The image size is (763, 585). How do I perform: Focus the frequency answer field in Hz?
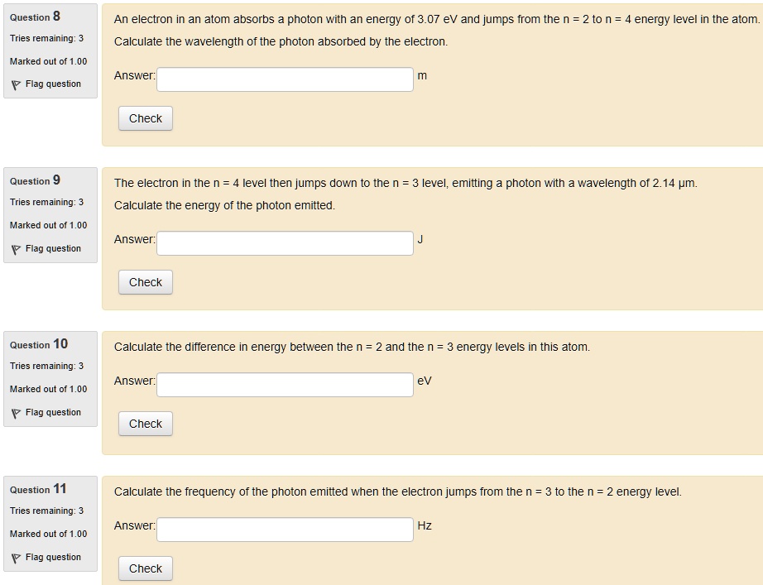(285, 530)
